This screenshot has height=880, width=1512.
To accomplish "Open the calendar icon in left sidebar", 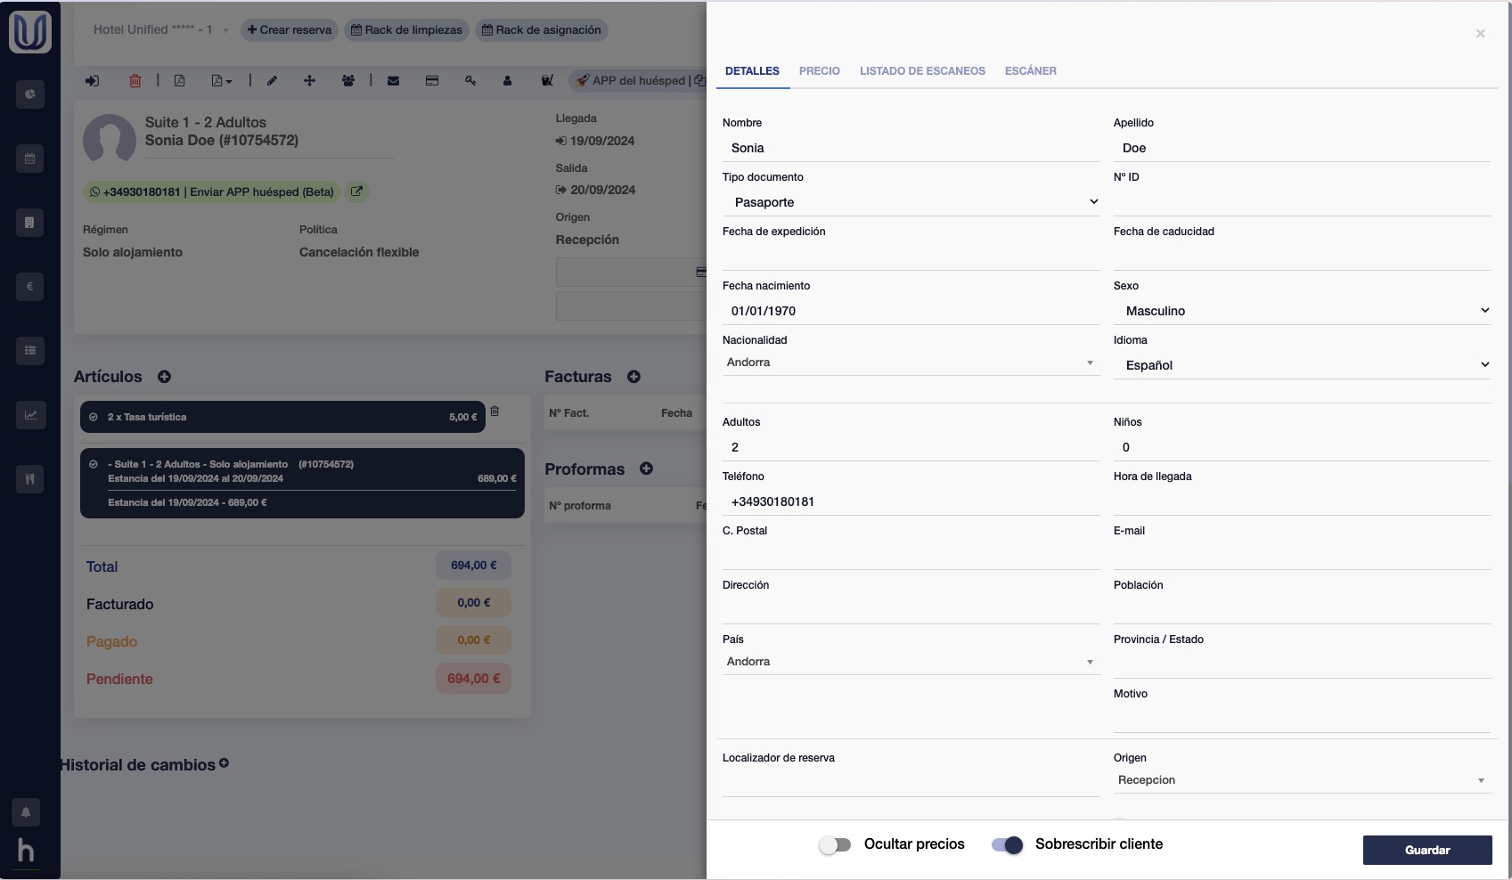I will coord(30,159).
